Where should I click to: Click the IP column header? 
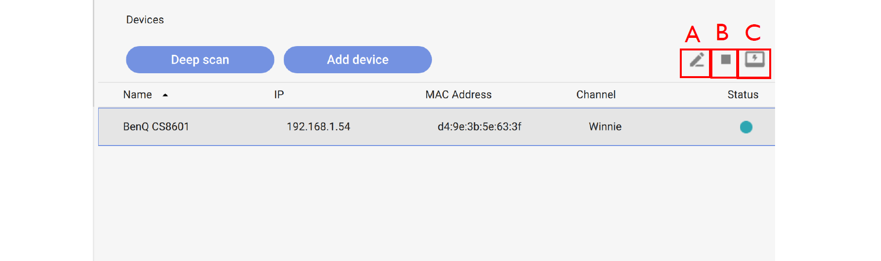[279, 95]
